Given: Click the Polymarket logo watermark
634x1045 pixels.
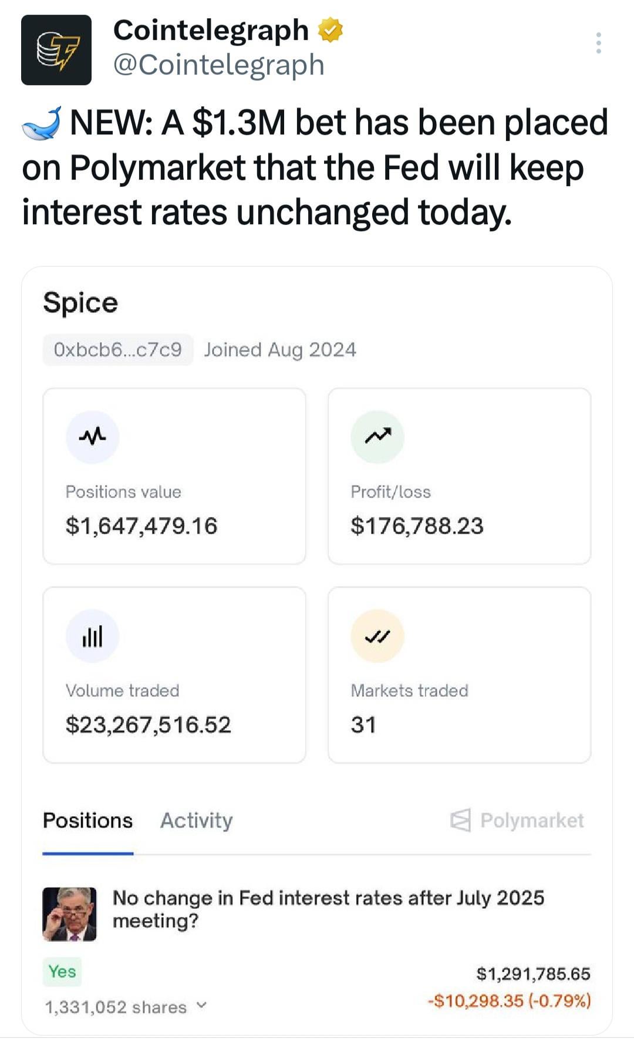Looking at the screenshot, I should (517, 820).
